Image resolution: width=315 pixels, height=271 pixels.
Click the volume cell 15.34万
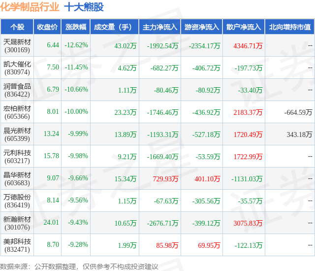(126, 179)
